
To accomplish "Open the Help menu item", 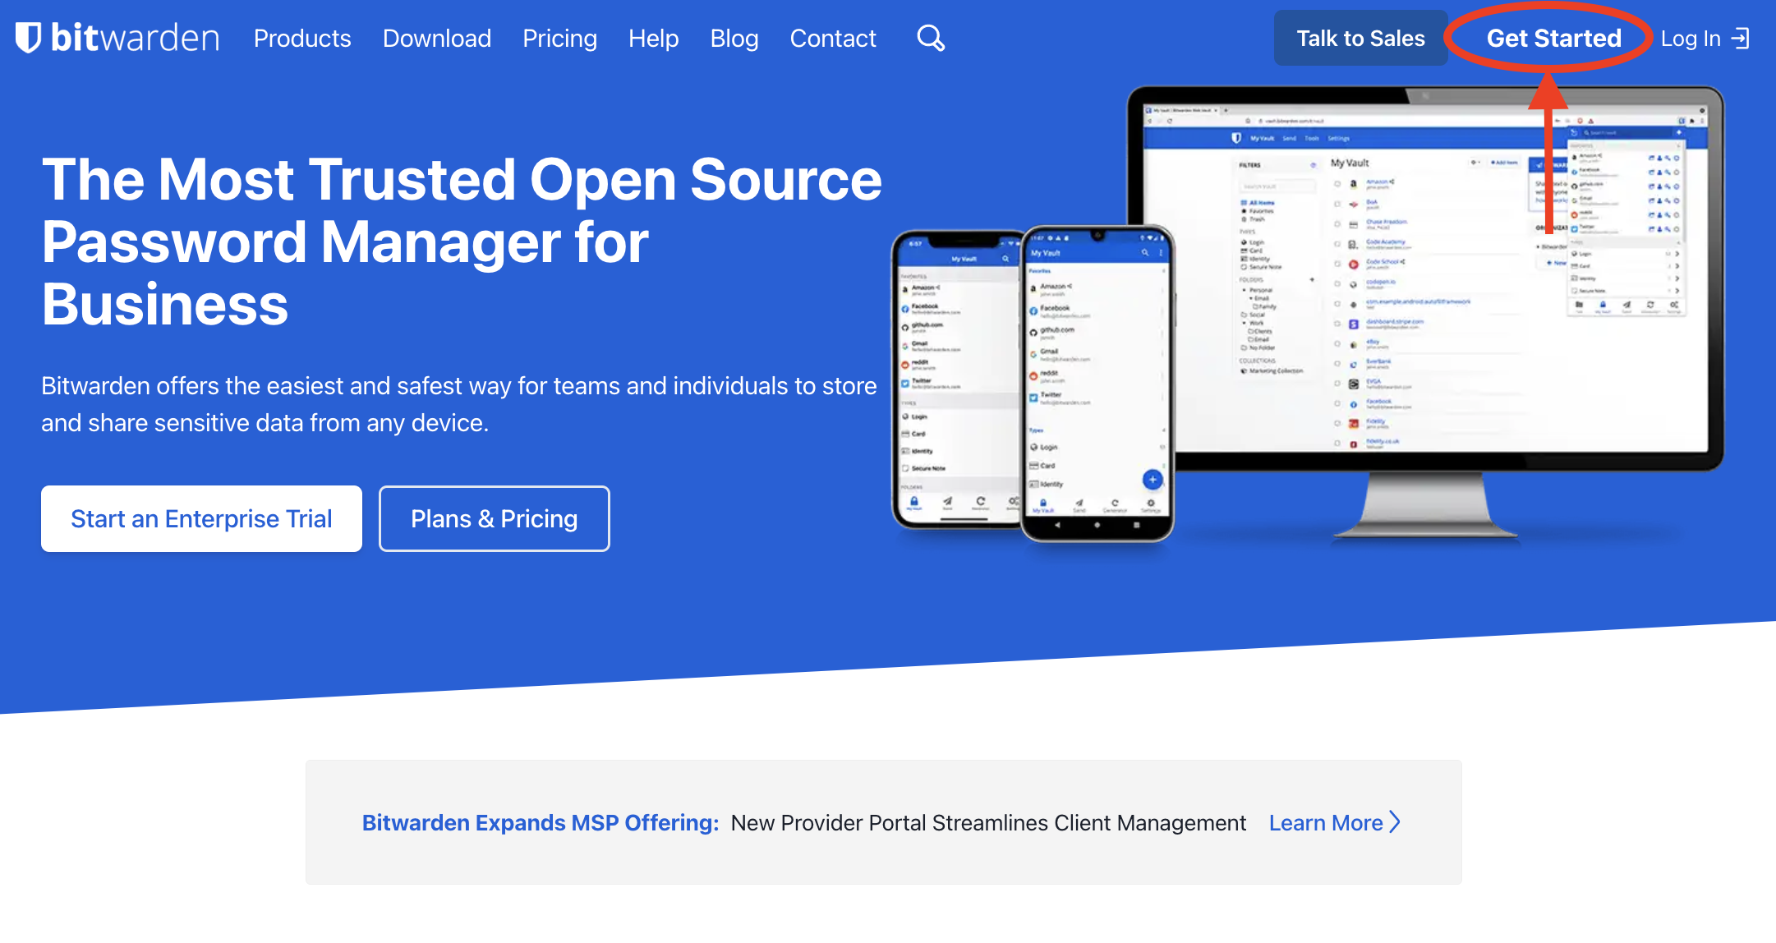I will pos(654,39).
